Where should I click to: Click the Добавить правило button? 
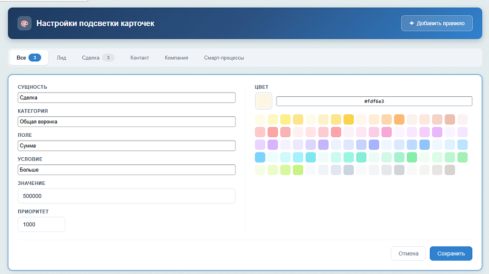click(x=436, y=23)
